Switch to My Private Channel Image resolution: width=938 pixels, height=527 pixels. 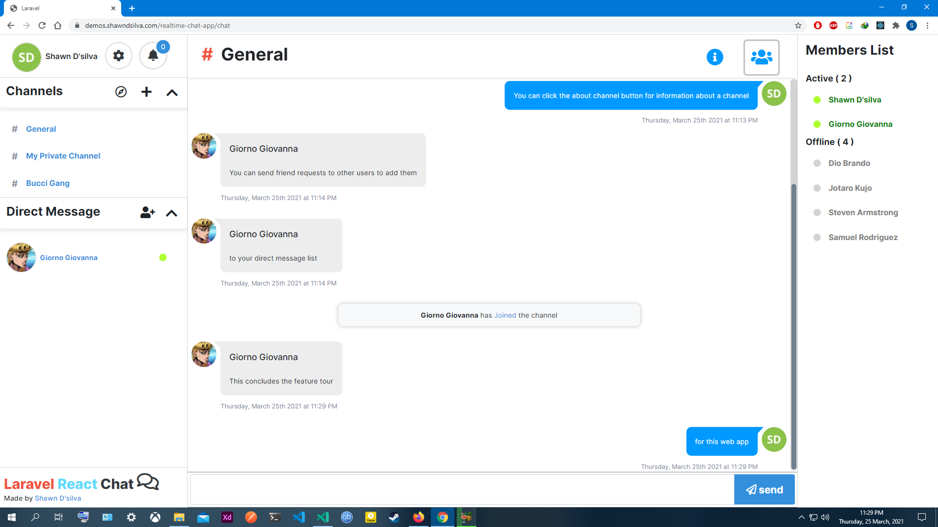[63, 156]
